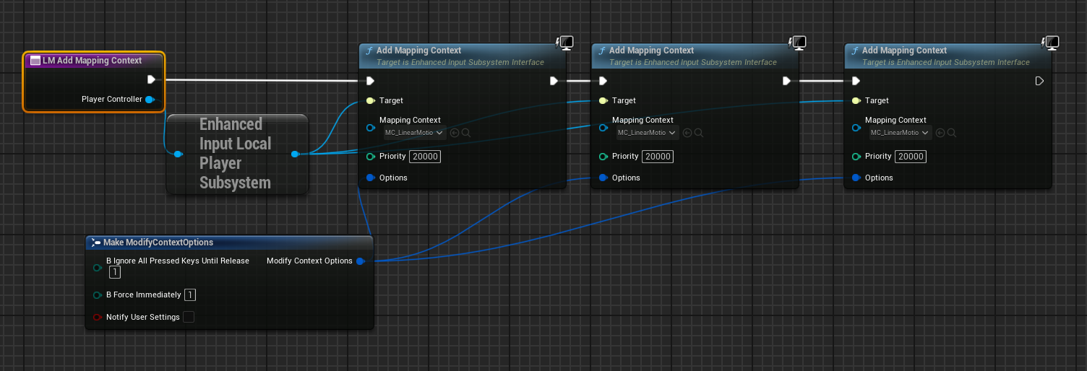Click client-only monitor icon on first Add Mapping Context
Image resolution: width=1087 pixels, height=371 pixels.
(565, 43)
